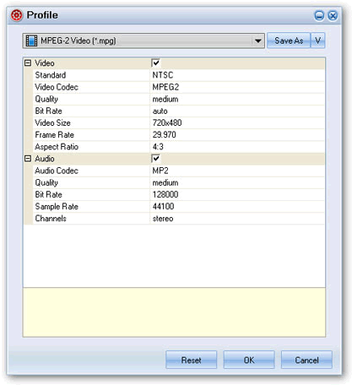Click the Channels property label
The width and height of the screenshot is (352, 385).
[51, 219]
